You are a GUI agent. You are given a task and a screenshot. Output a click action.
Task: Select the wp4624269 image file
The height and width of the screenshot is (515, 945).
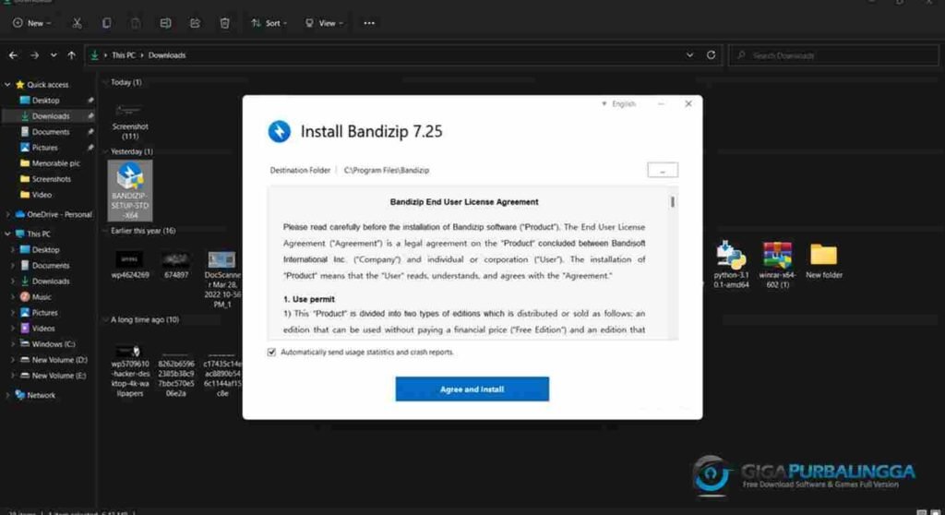tap(130, 265)
